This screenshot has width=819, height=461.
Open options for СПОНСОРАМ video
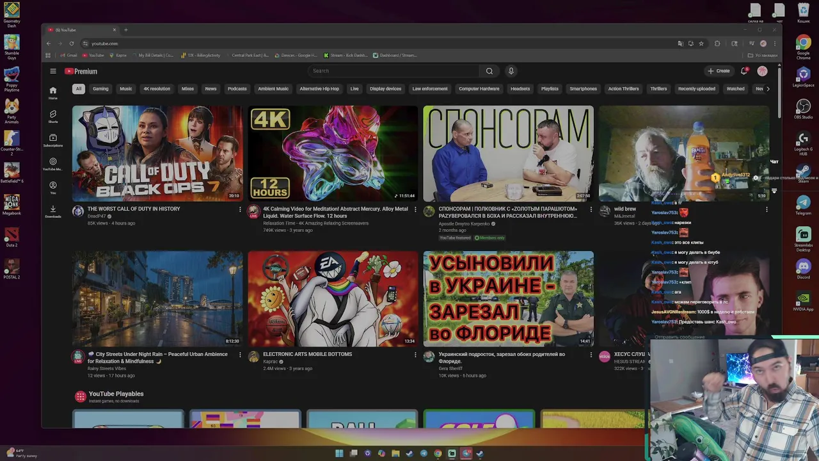click(x=591, y=209)
